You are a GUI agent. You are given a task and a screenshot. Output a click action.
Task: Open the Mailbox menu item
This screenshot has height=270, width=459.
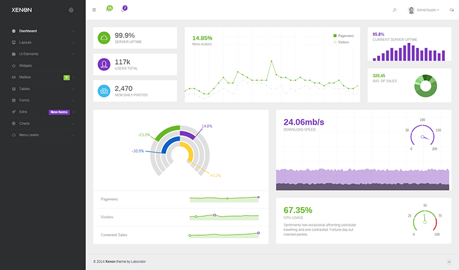[43, 77]
